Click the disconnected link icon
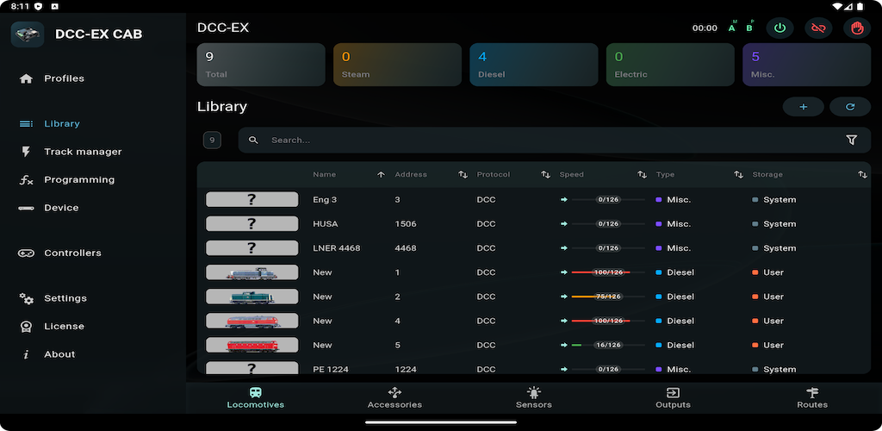The image size is (882, 431). pos(818,28)
